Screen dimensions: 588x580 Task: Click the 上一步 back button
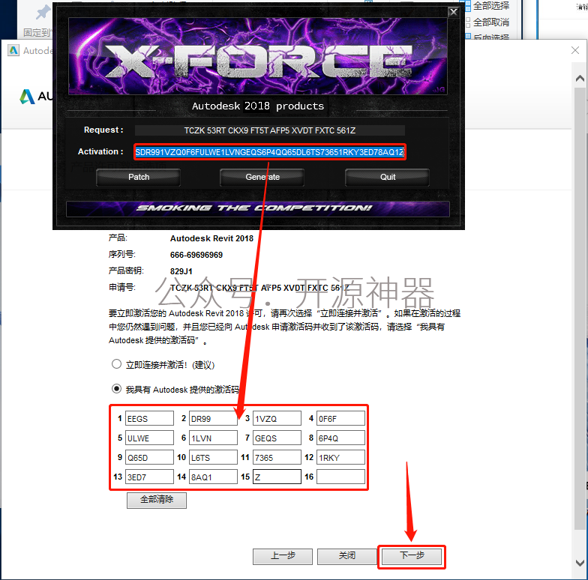[x=282, y=556]
